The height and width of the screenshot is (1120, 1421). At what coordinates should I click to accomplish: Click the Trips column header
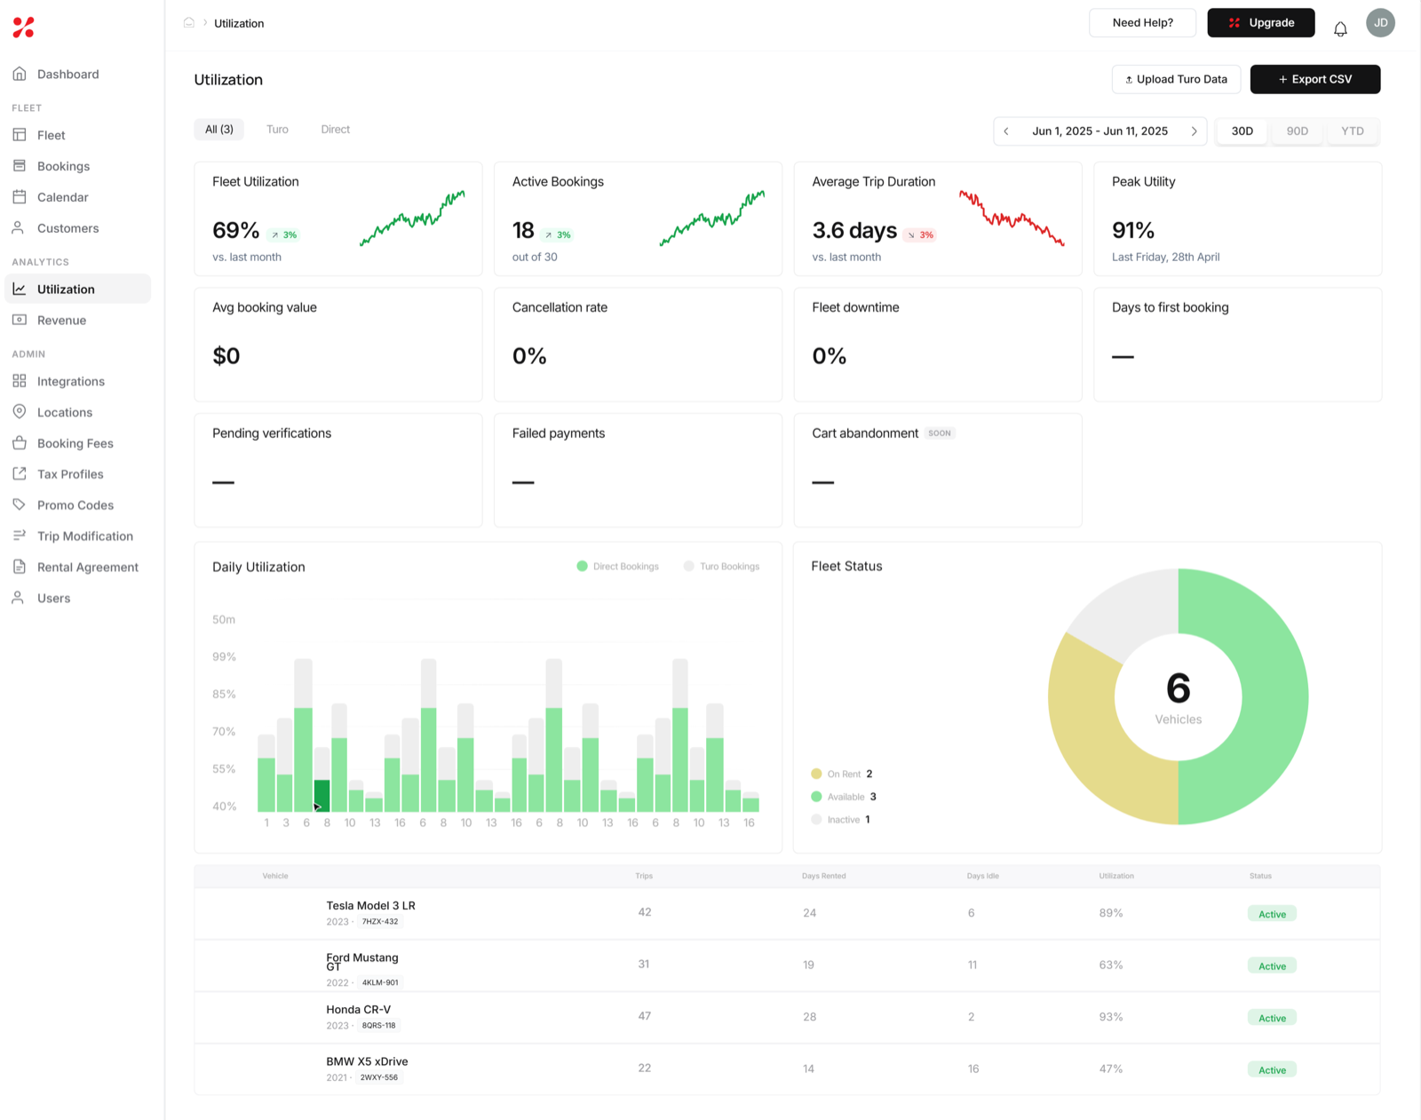click(x=644, y=877)
